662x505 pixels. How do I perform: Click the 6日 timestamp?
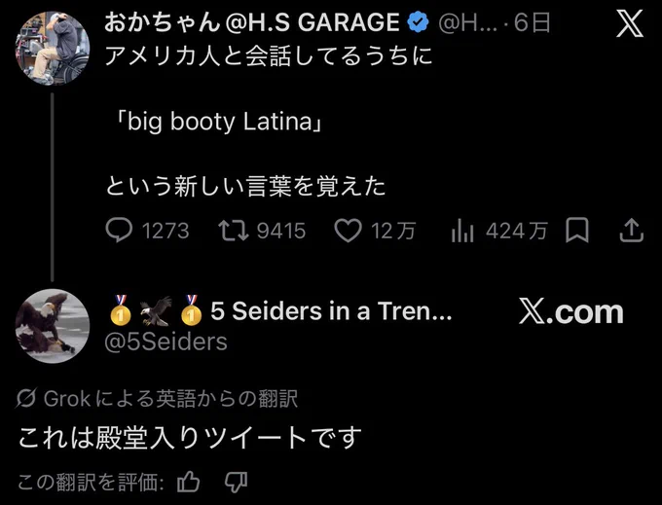click(x=532, y=22)
